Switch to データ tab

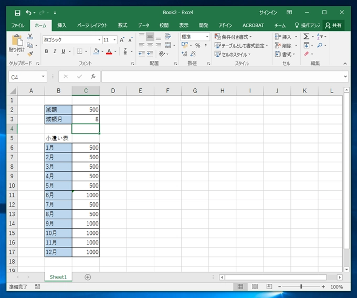coord(144,25)
